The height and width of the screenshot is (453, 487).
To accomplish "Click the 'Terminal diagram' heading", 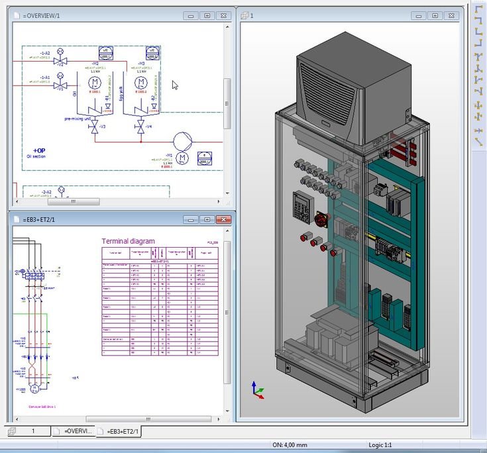I will [x=128, y=241].
